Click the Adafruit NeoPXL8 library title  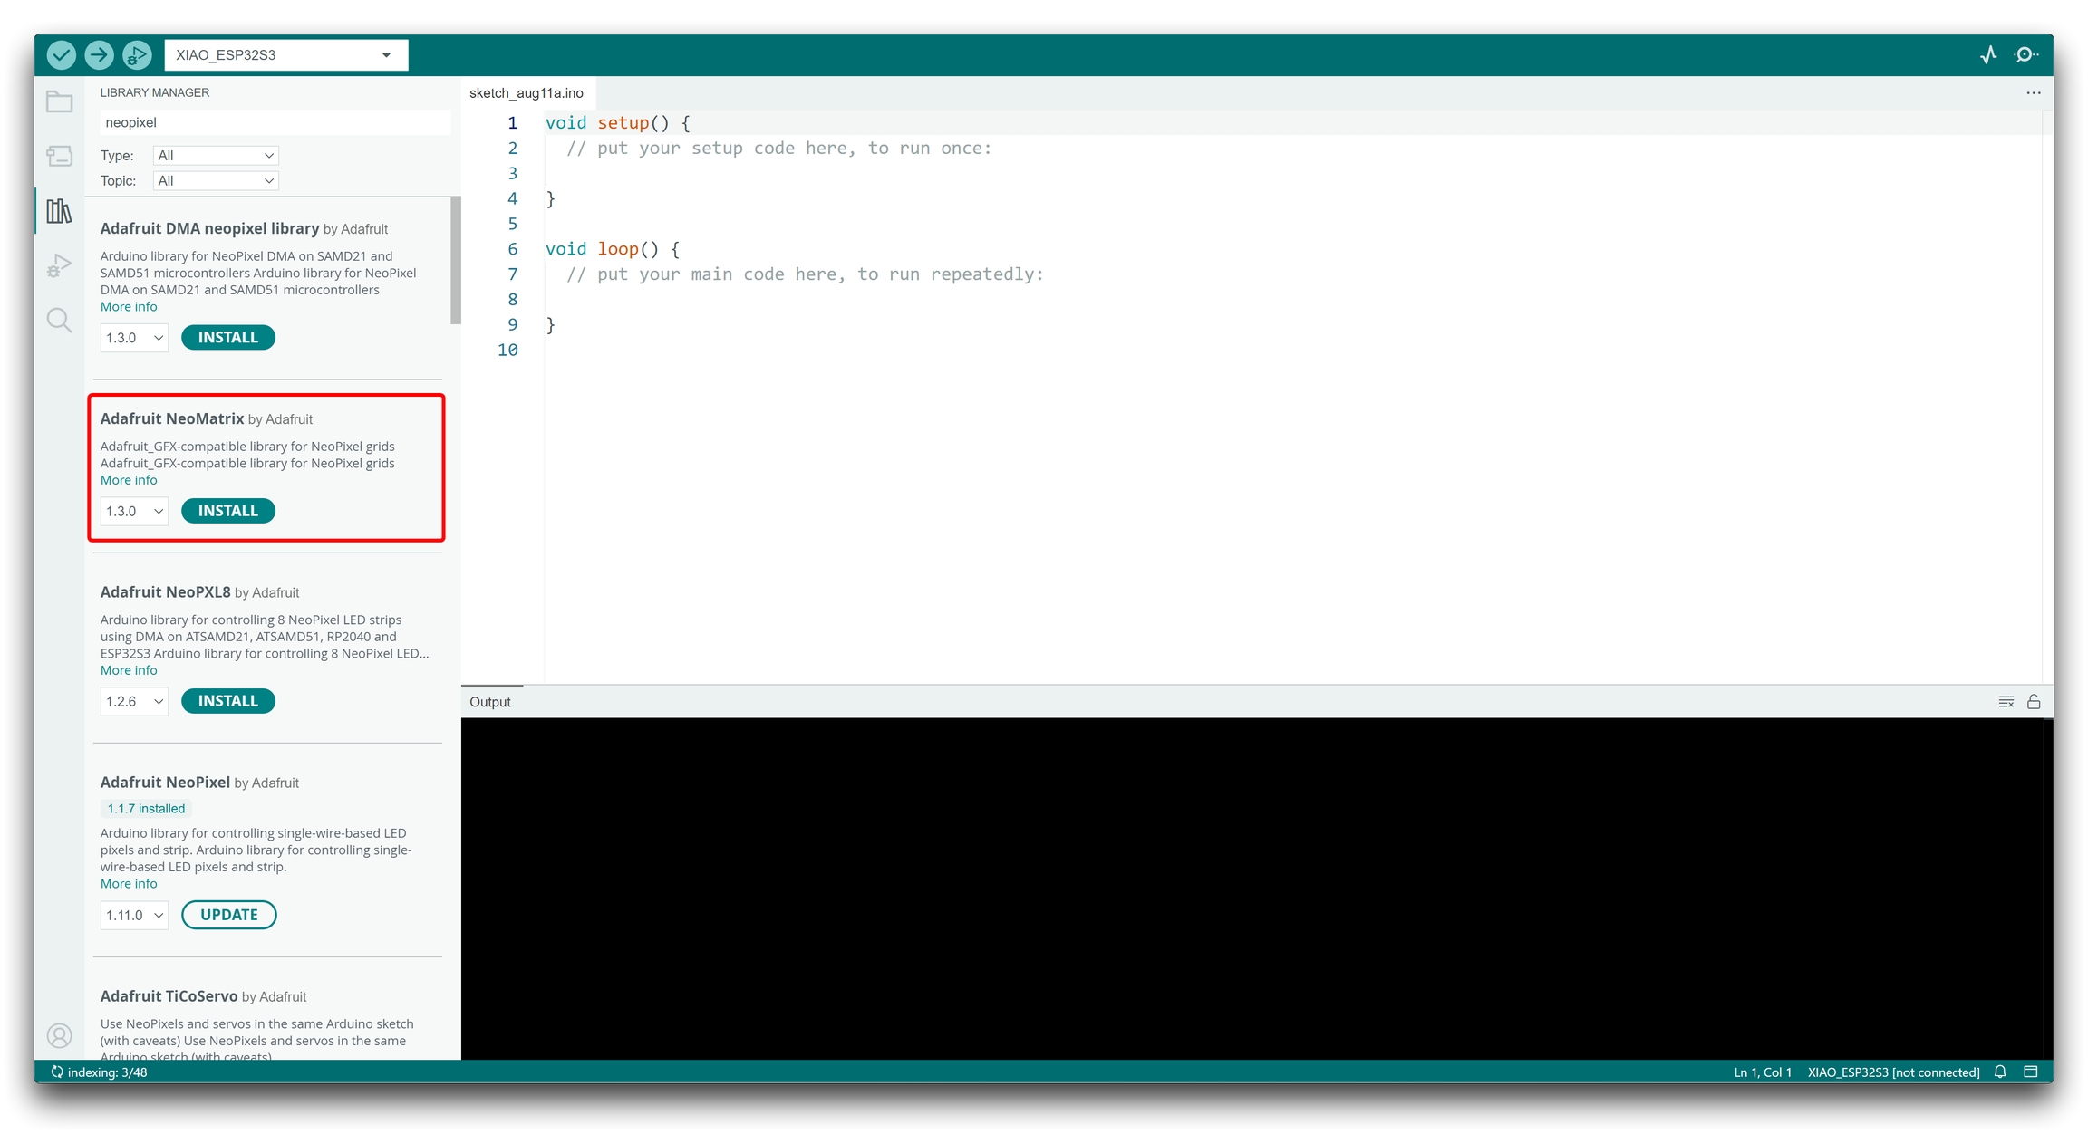(x=165, y=592)
